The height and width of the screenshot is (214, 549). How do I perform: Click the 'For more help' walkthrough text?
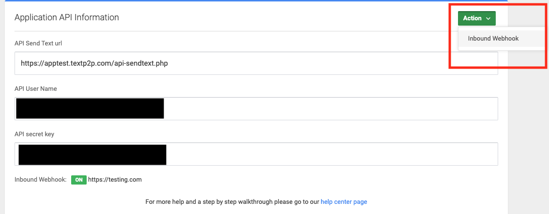tap(232, 202)
